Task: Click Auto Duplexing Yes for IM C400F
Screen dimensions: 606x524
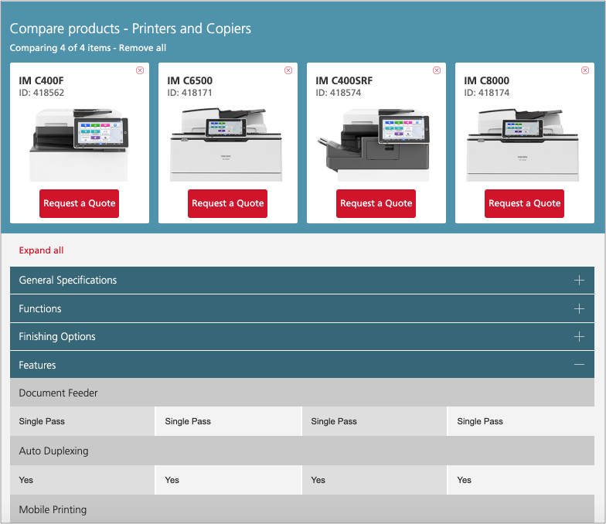Action: pos(26,480)
